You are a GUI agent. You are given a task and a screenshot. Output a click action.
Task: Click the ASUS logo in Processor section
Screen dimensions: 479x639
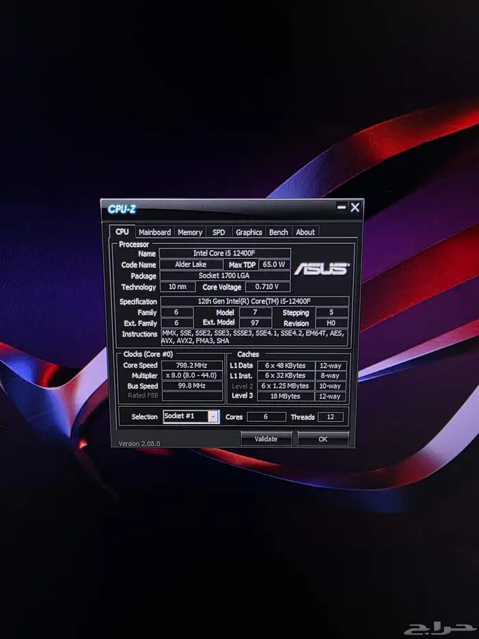click(322, 269)
